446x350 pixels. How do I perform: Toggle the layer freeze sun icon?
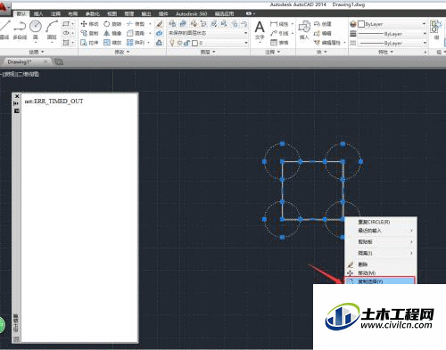coord(179,43)
